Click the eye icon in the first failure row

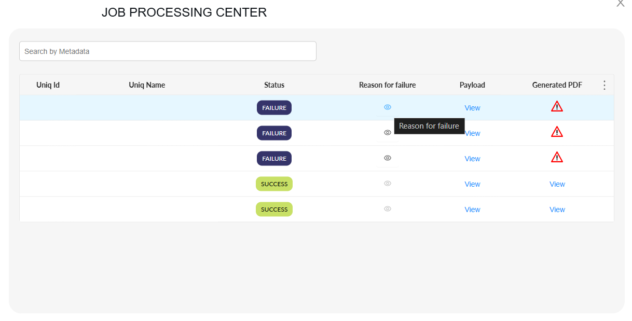[387, 107]
